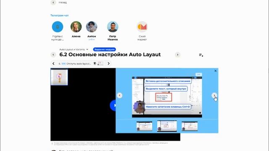The width and height of the screenshot is (269, 151).
Task: Select the third gallery thumbnail
Action: click(x=190, y=126)
